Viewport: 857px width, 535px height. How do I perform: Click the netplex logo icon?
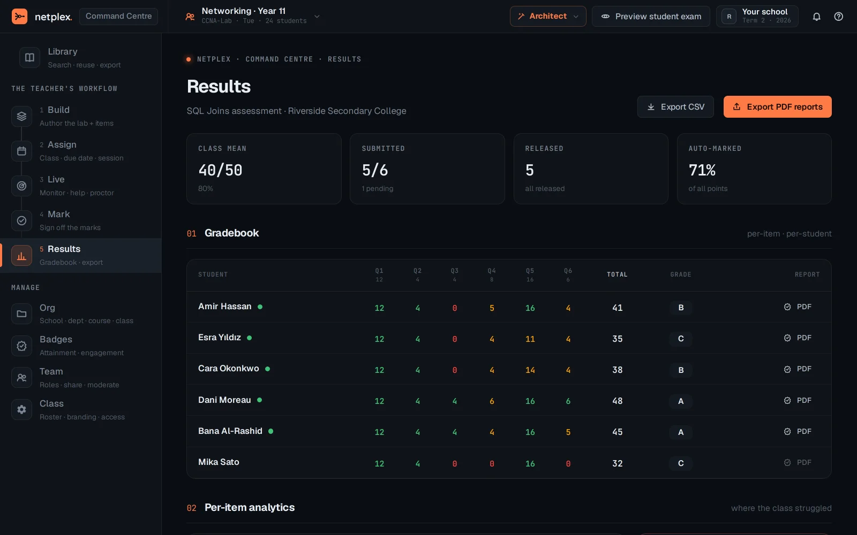(x=20, y=17)
